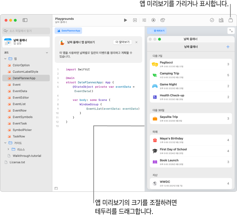Image resolution: width=237 pixels, height=217 pixels.
Task: Expand the app preview to full size
Action: coord(231,31)
